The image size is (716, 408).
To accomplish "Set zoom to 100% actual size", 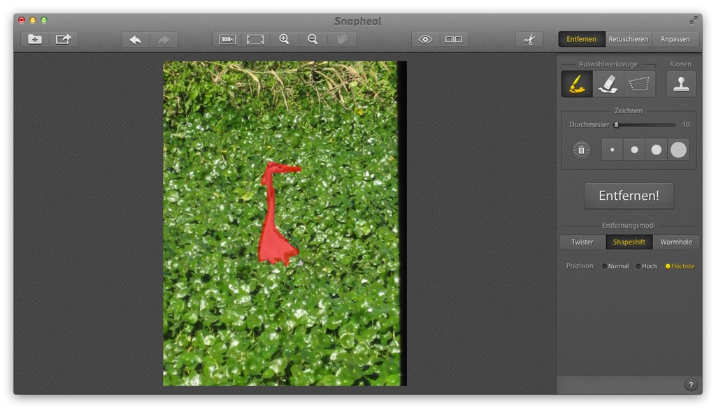I will click(227, 39).
